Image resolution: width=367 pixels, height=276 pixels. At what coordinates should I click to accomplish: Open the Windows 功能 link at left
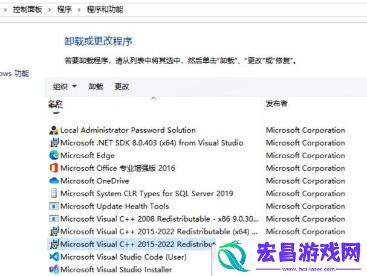tap(14, 74)
